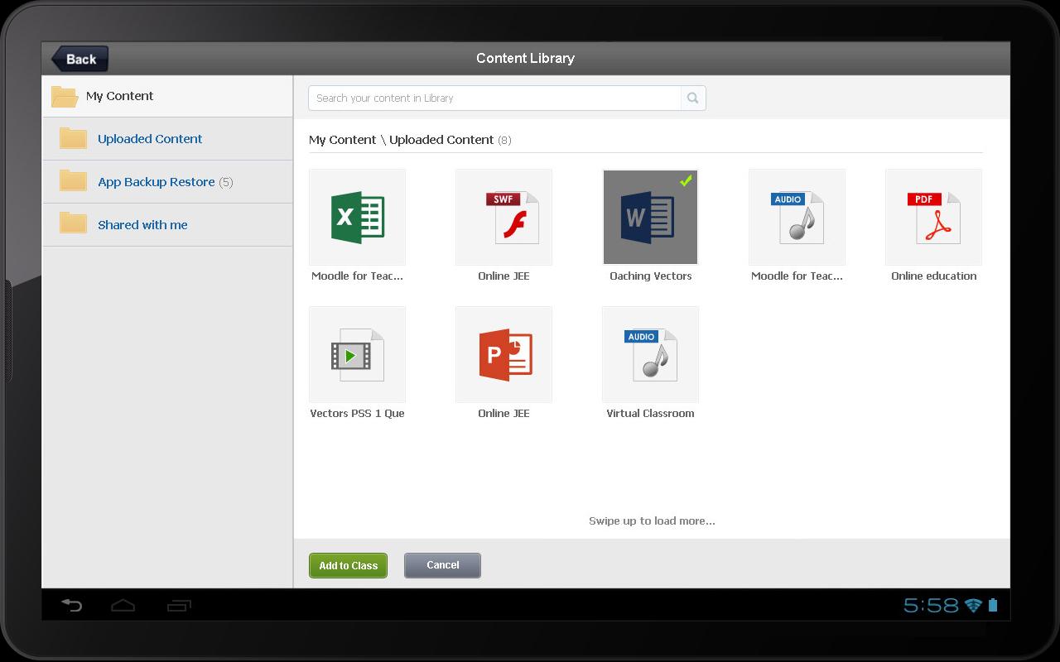1060x662 pixels.
Task: Click the search content in Library field
Action: pos(494,98)
